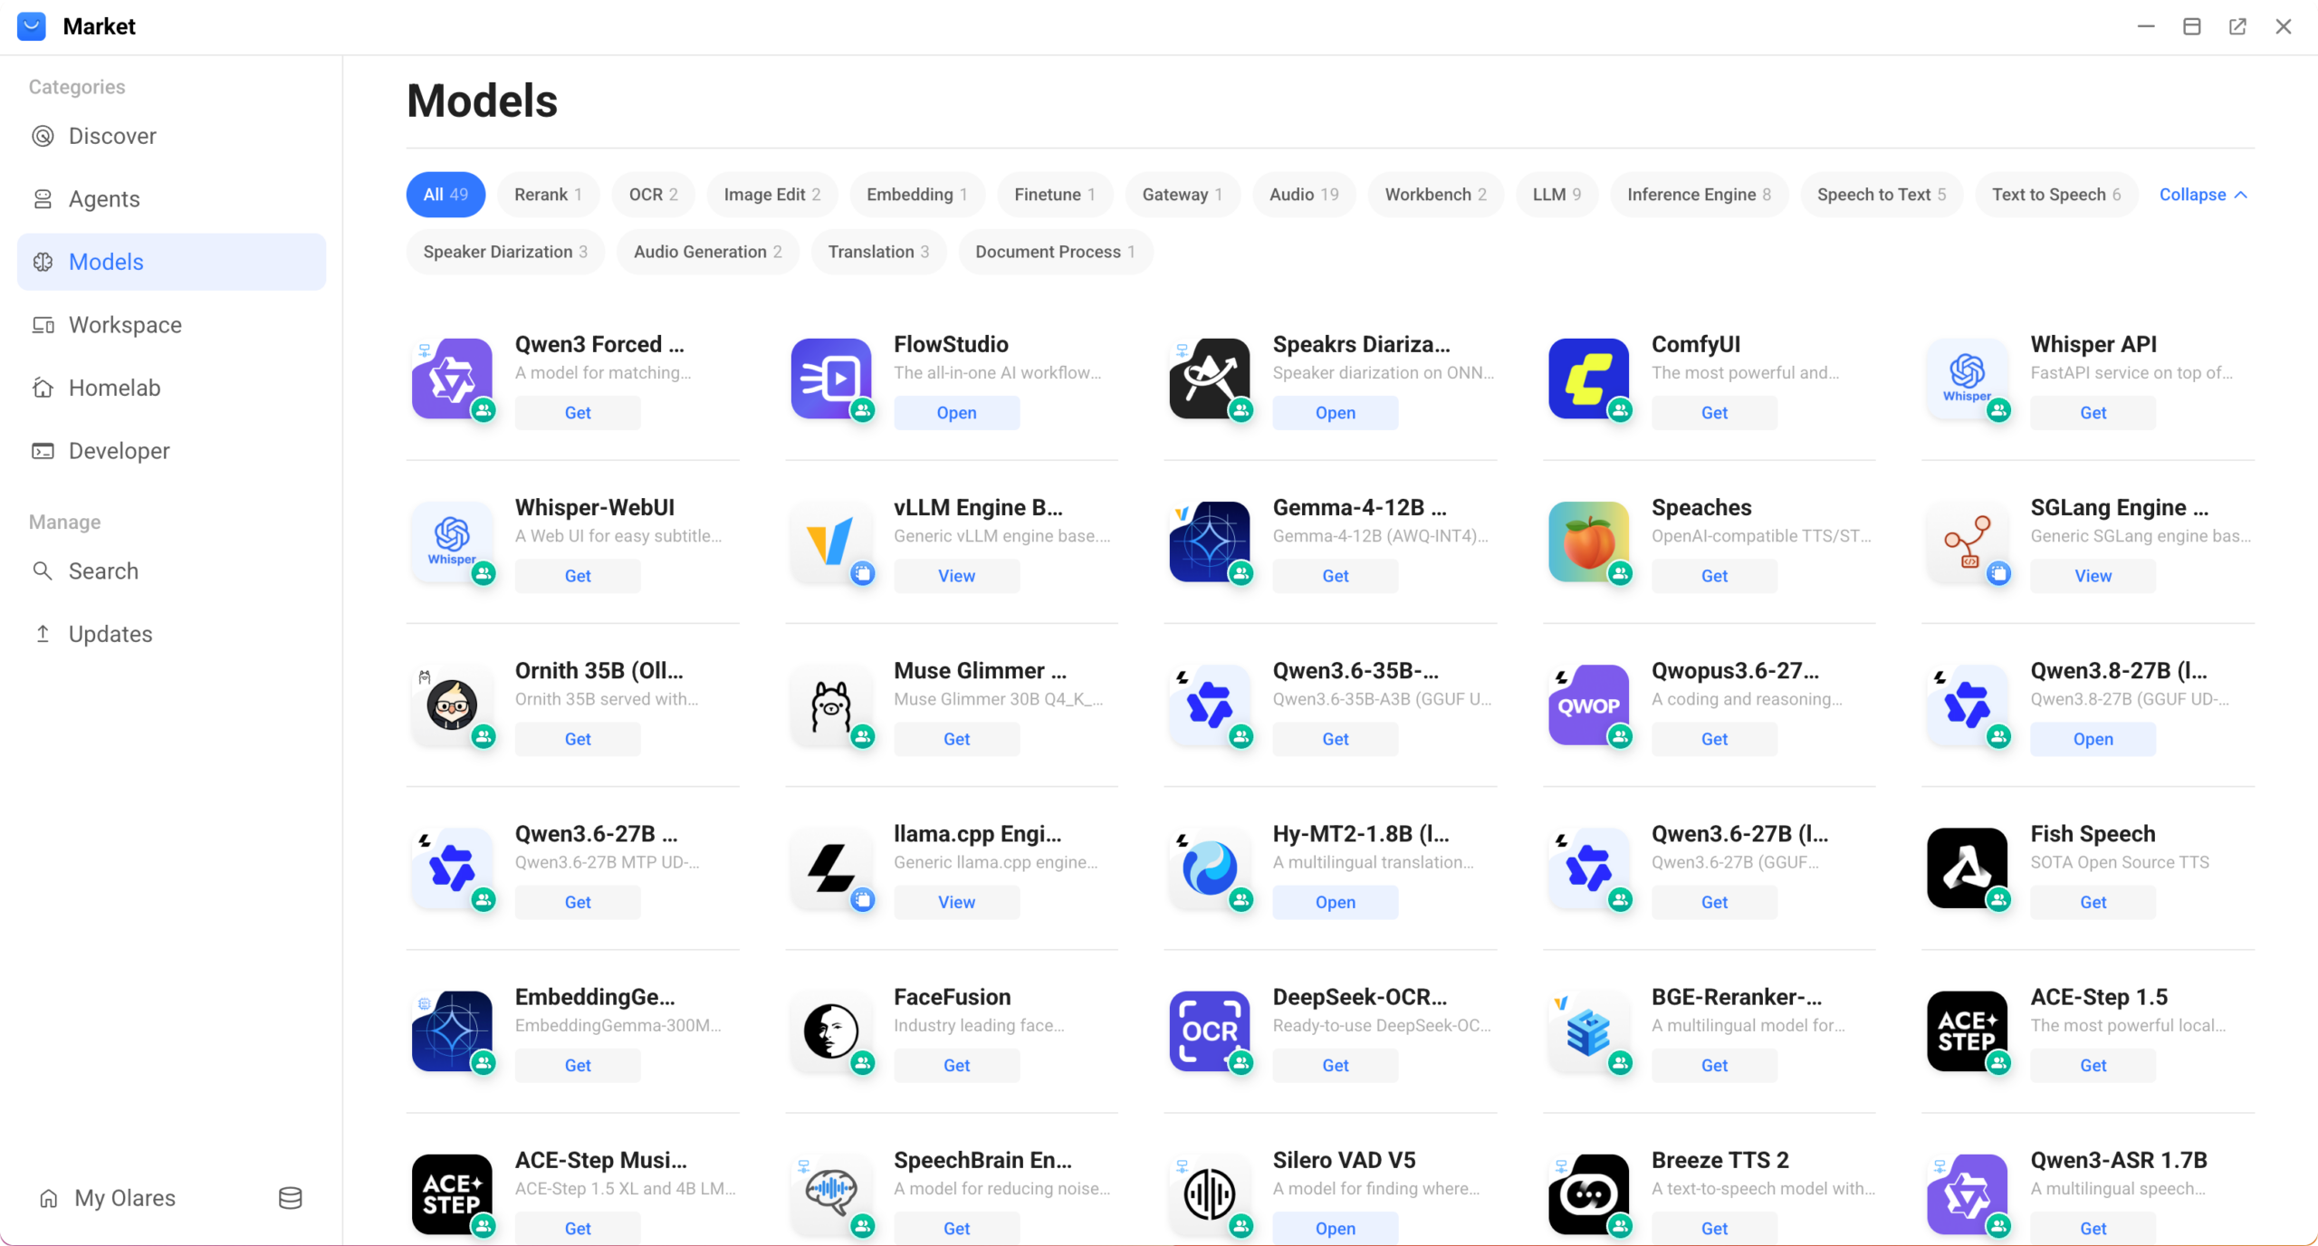2318x1246 pixels.
Task: Open the Homelab category
Action: [x=171, y=388]
